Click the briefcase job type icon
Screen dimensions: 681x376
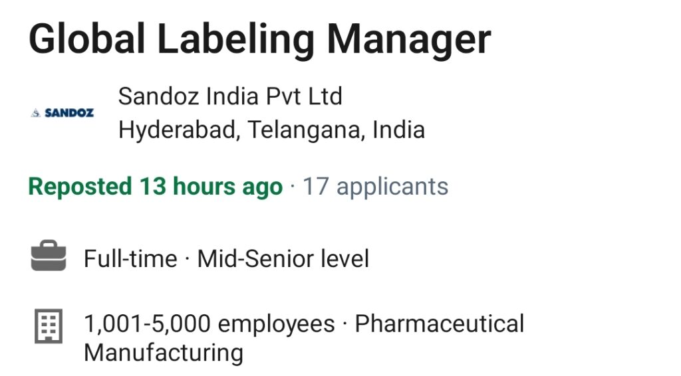pyautogui.click(x=49, y=256)
